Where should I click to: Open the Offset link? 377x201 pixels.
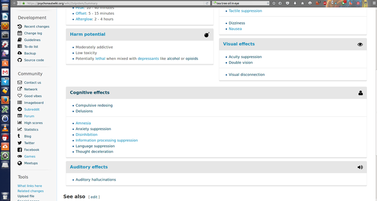81,13
